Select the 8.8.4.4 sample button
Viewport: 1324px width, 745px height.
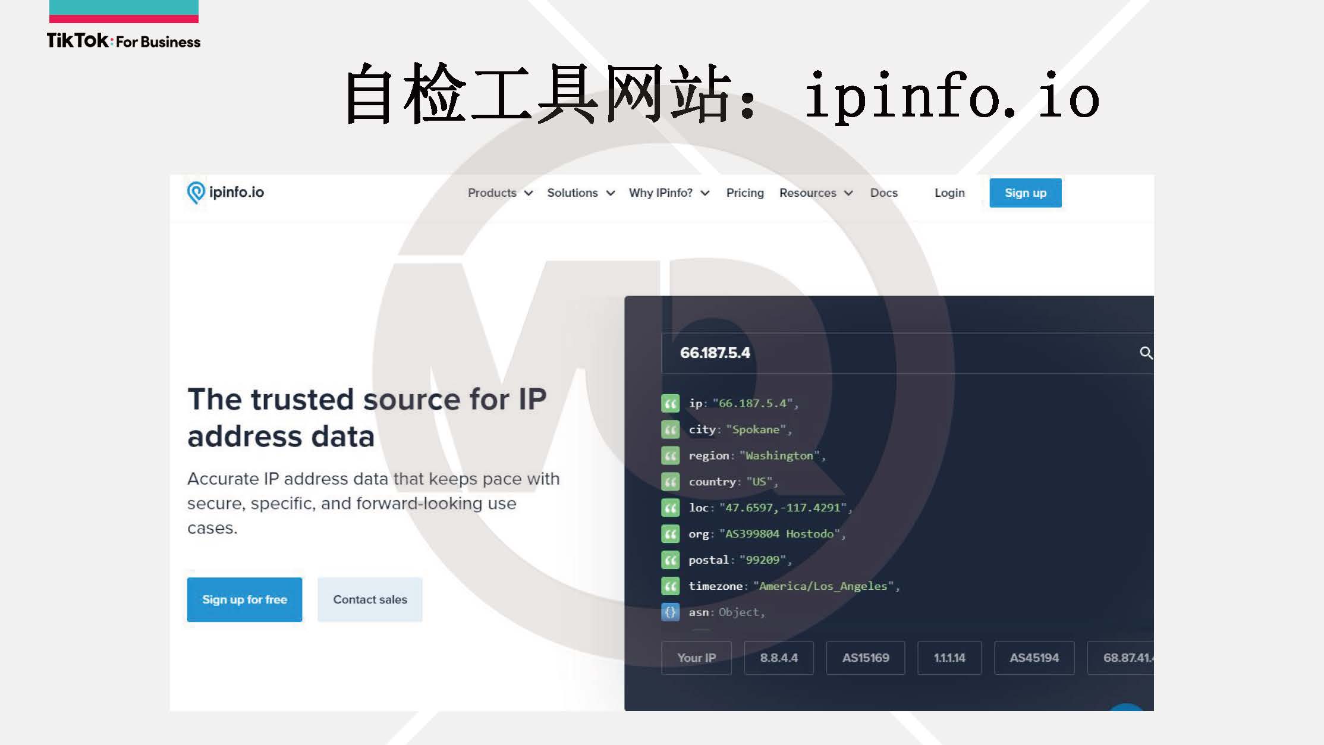[x=779, y=658]
